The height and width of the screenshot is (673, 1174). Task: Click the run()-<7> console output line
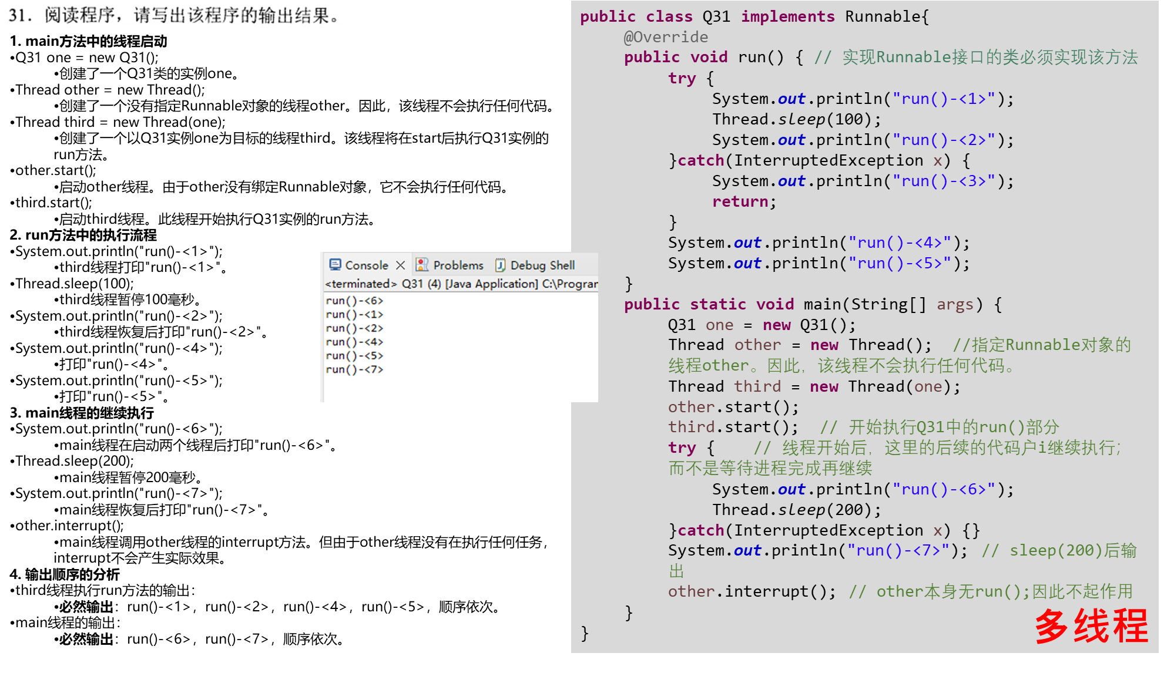(354, 369)
